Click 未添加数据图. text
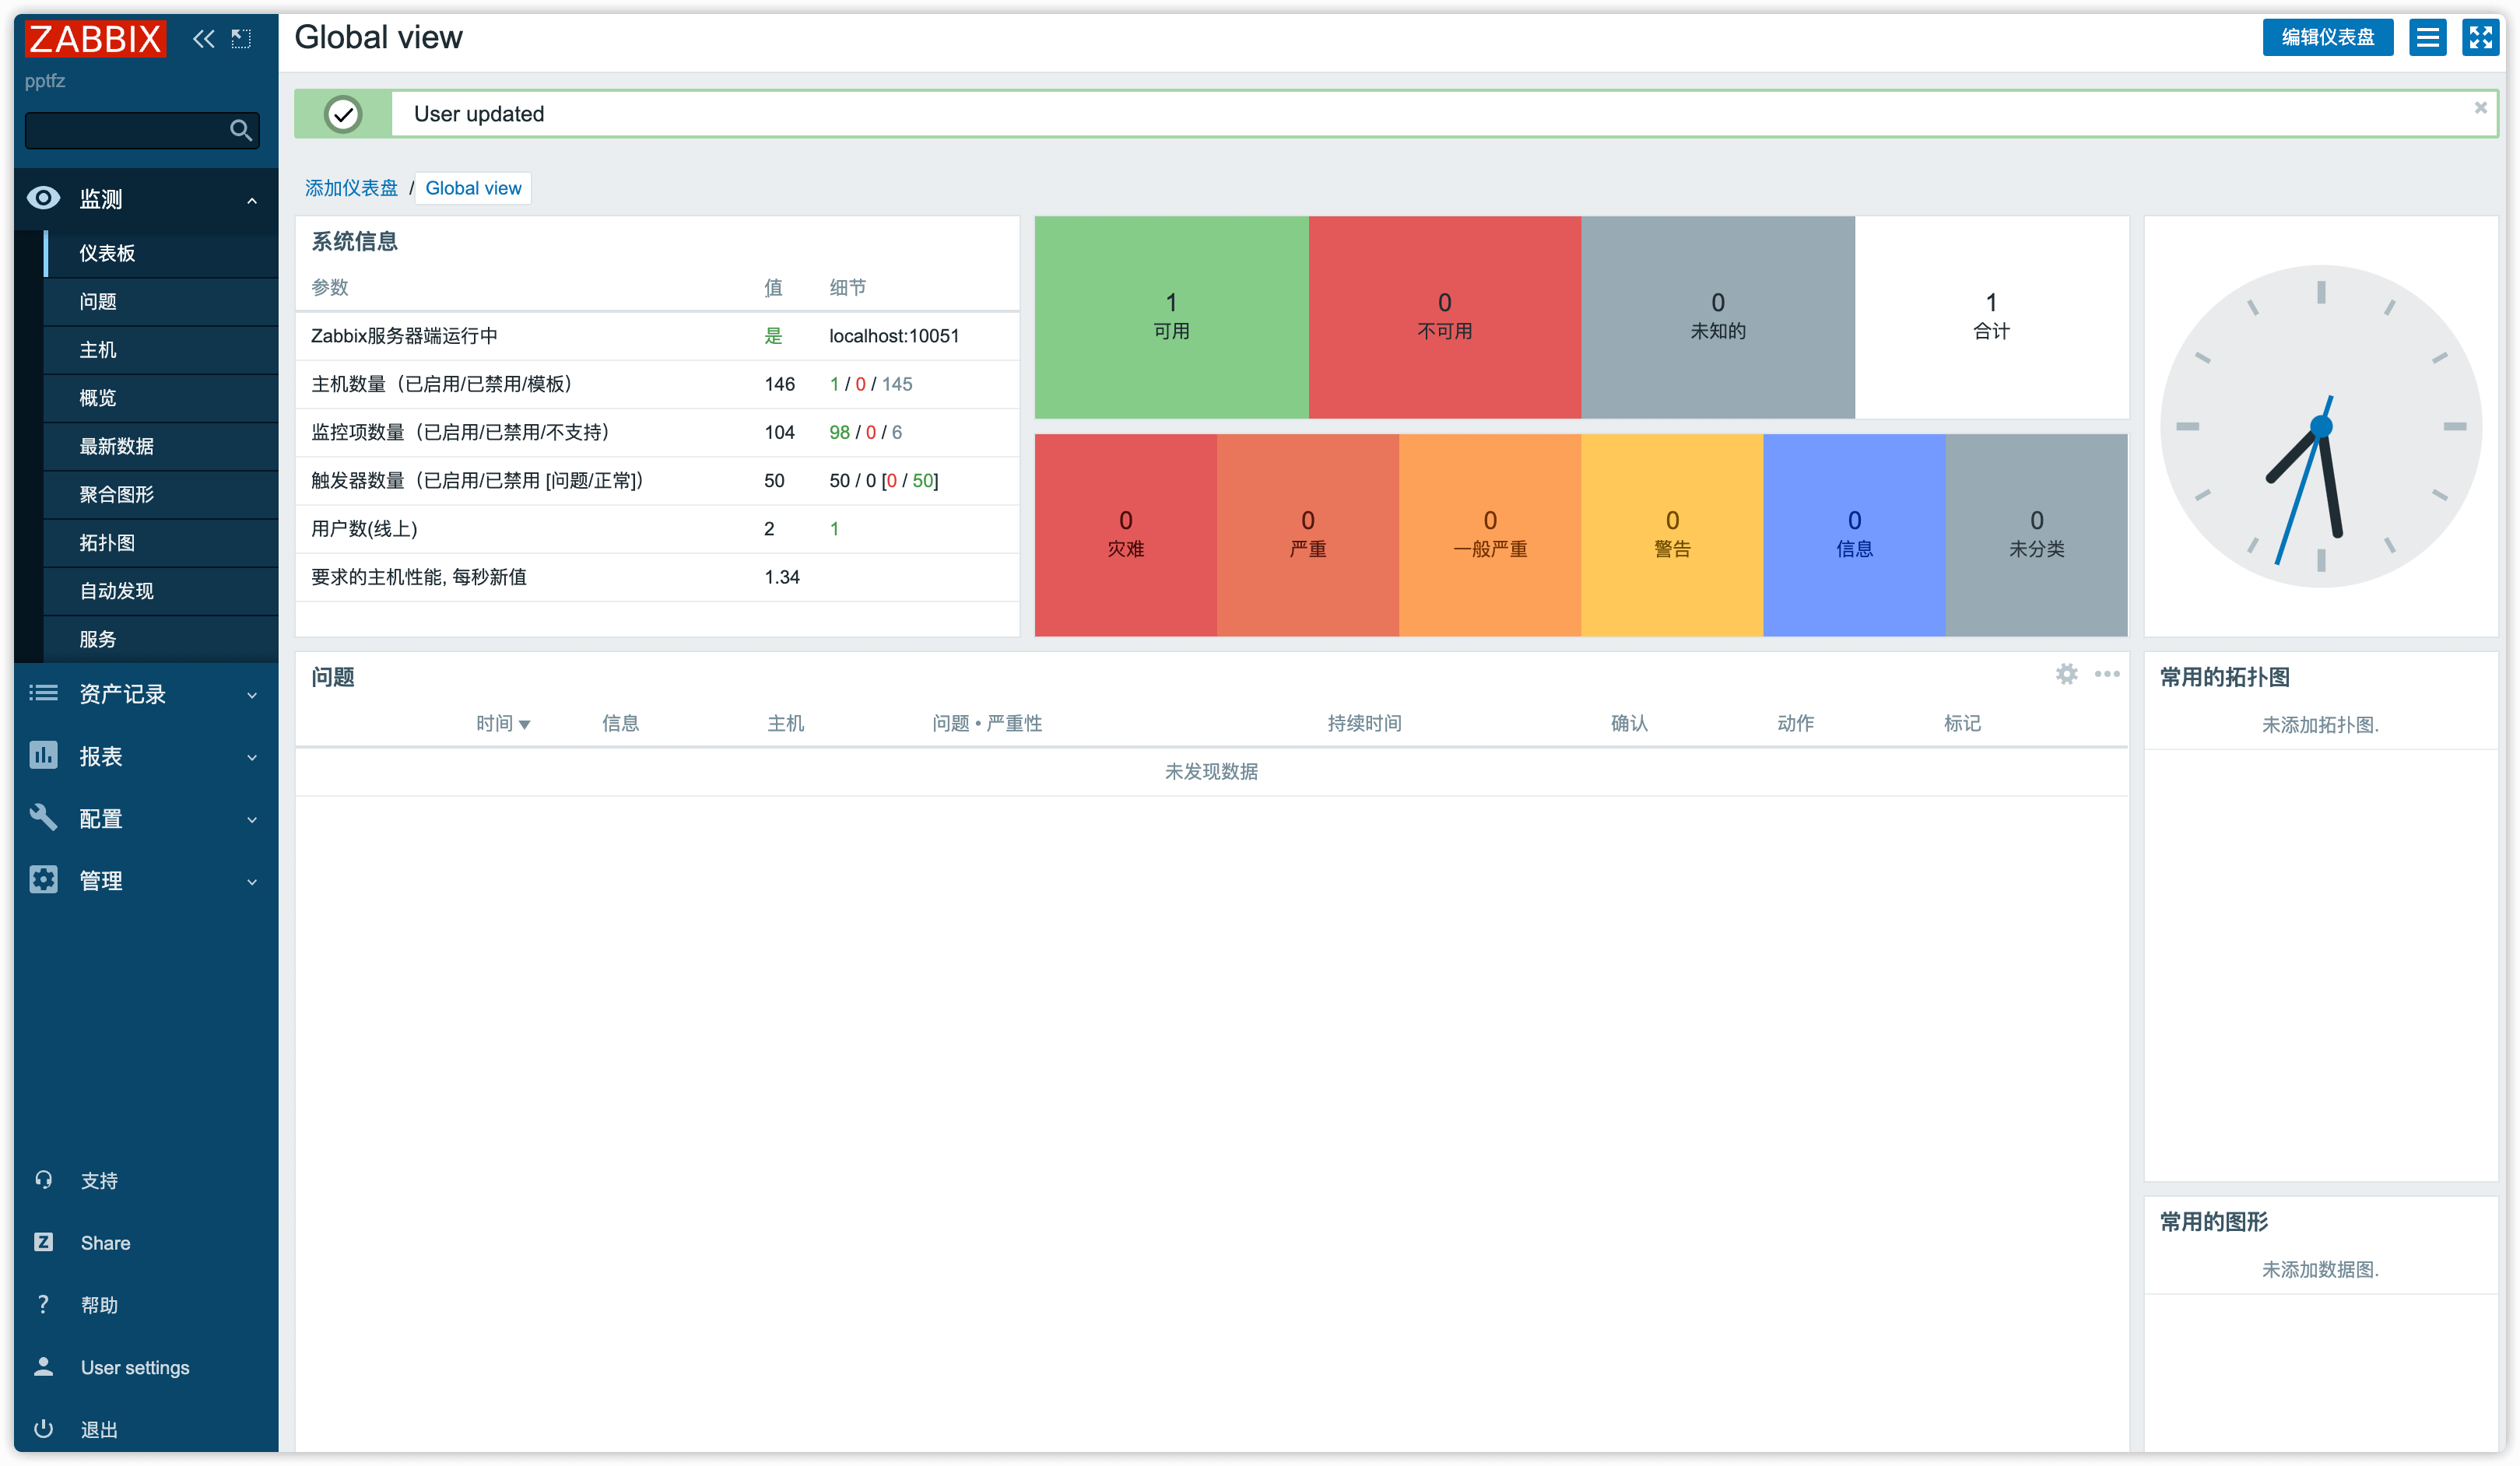This screenshot has width=2520, height=1466. click(x=2319, y=1268)
